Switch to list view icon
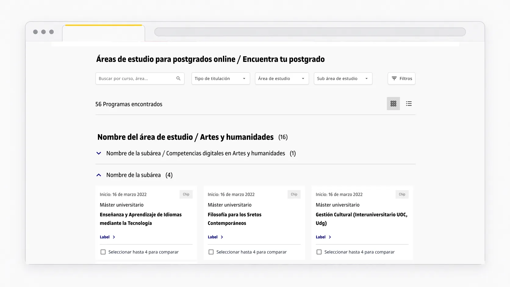This screenshot has width=510, height=287. point(409,104)
